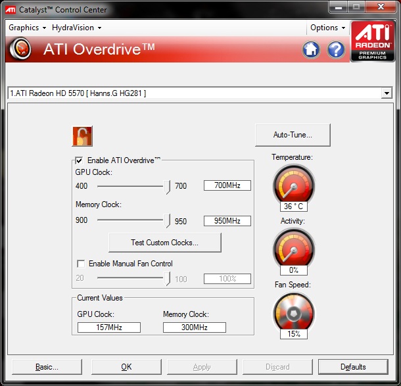The height and width of the screenshot is (386, 401).
Task: Click the Temperature gauge dial
Action: click(294, 184)
